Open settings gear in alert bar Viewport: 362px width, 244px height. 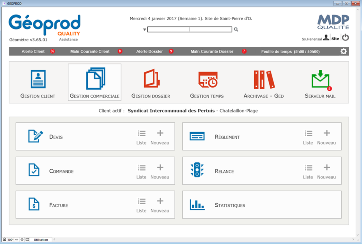coord(344,51)
